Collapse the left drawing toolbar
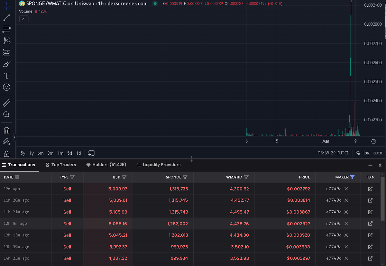Viewport: 386px width, 266px height. coord(14,138)
